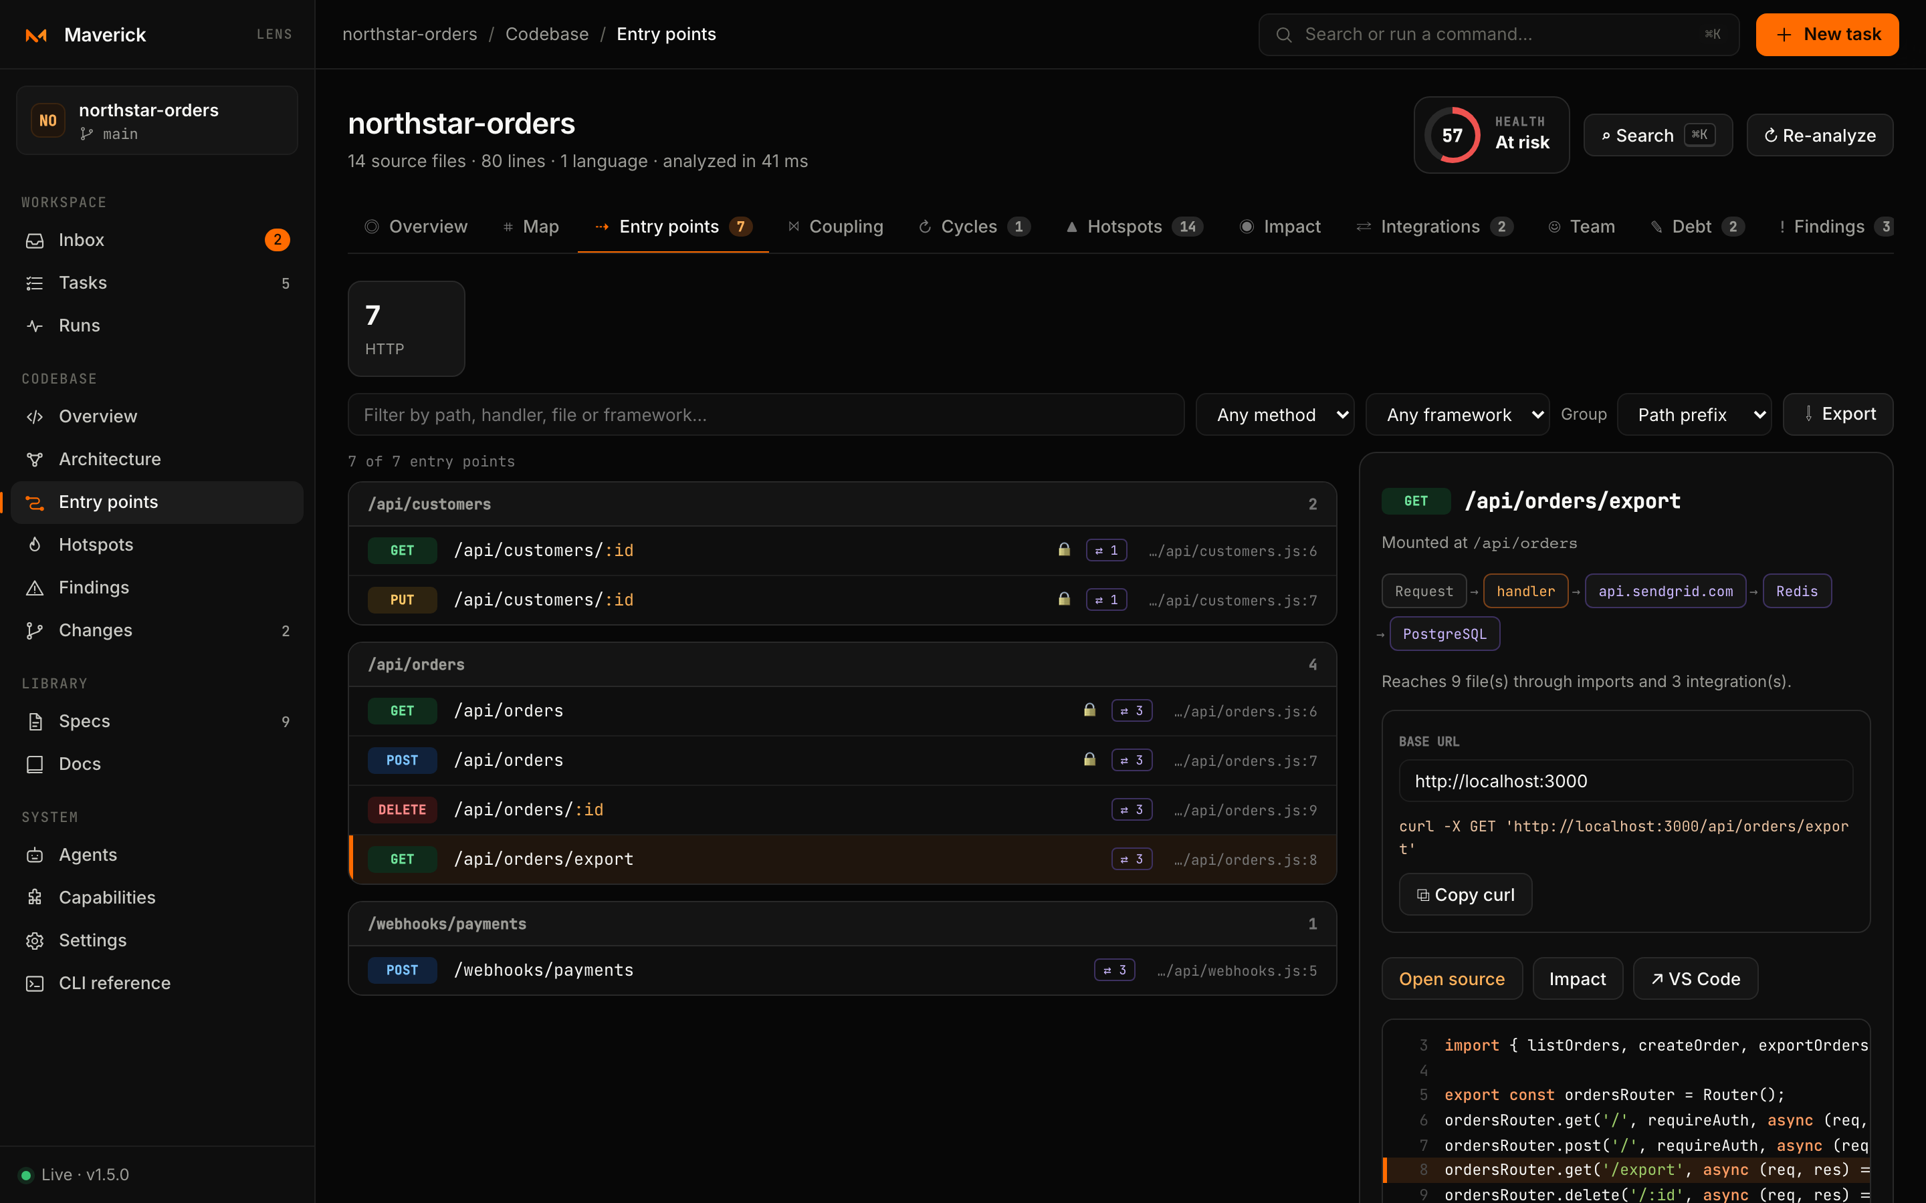
Task: Click the Open source button
Action: tap(1452, 978)
